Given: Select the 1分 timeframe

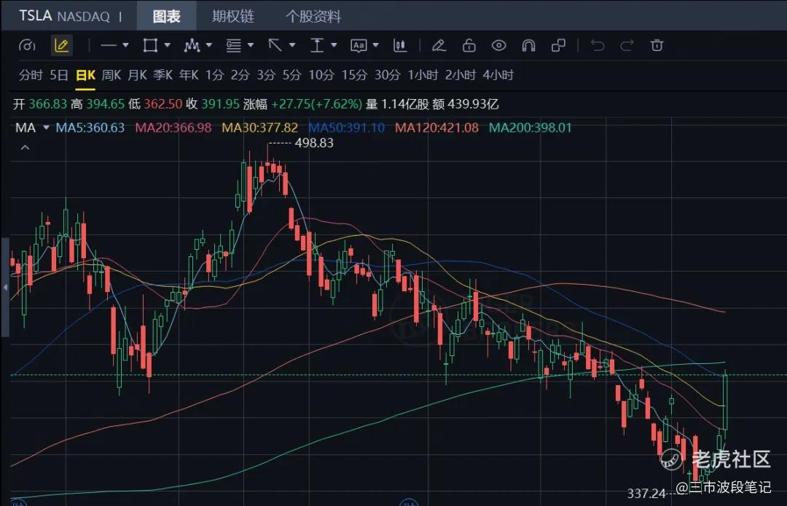Looking at the screenshot, I should 214,75.
